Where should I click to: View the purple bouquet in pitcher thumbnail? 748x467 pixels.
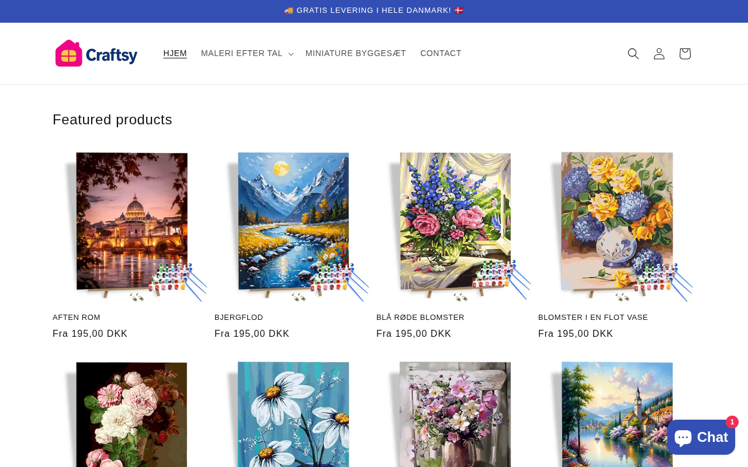click(x=455, y=412)
